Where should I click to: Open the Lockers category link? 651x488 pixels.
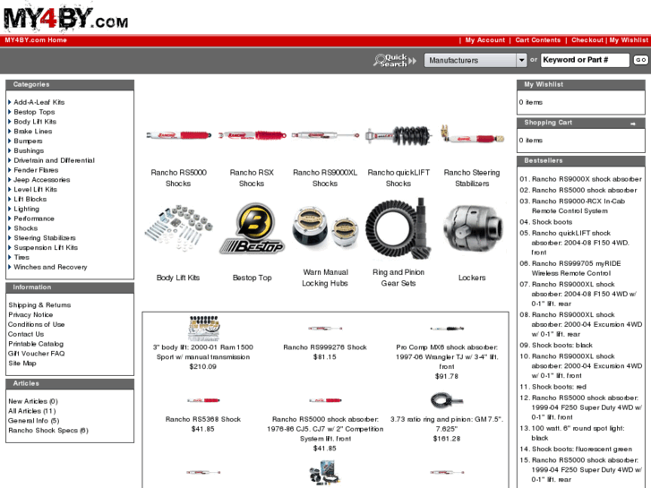(472, 278)
